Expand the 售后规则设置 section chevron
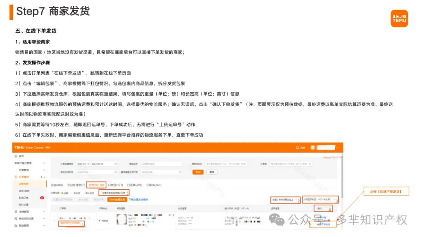The image size is (421, 237). coord(44,219)
